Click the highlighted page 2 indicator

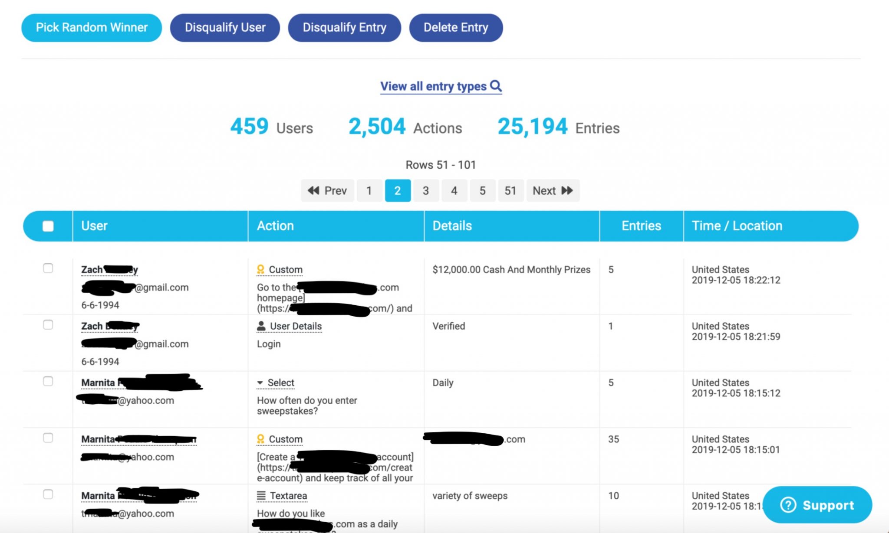pos(397,190)
